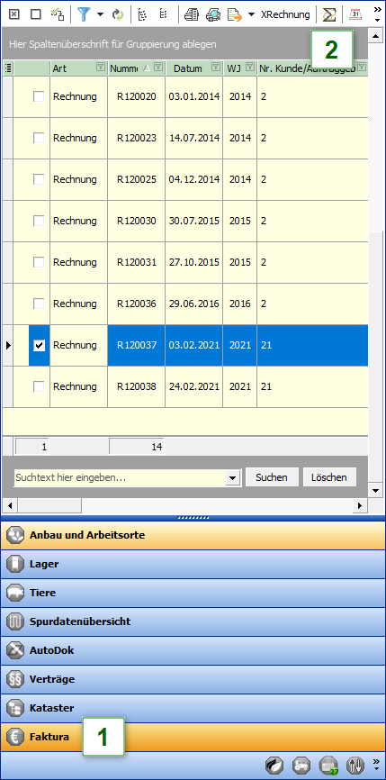This screenshot has width=386, height=780.
Task: Open the export icon dropdown arrow
Action: click(x=251, y=14)
